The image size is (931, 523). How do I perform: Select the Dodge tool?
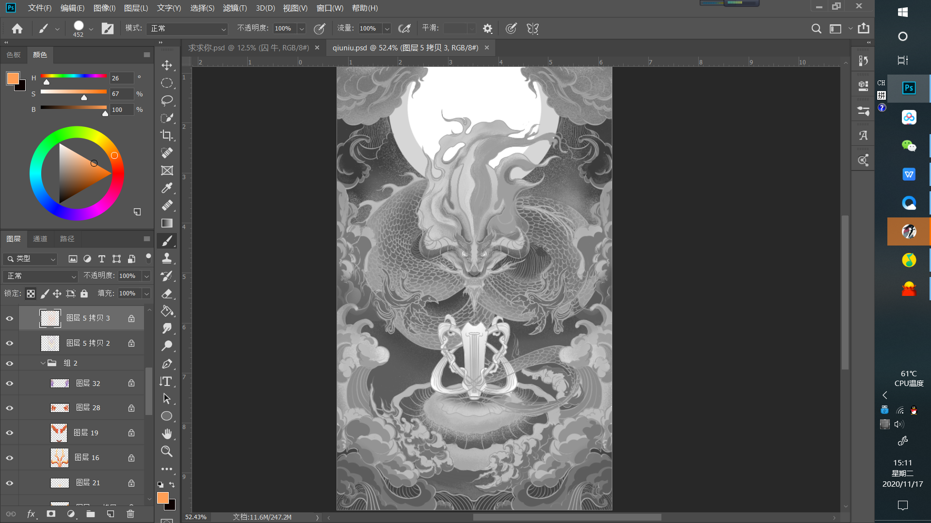coord(167,346)
